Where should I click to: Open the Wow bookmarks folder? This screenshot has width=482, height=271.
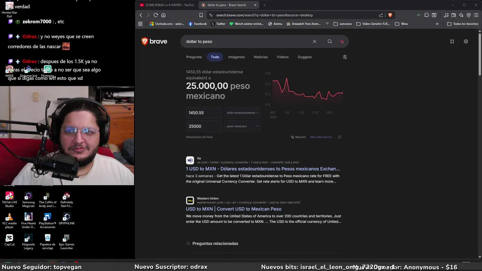(401, 24)
